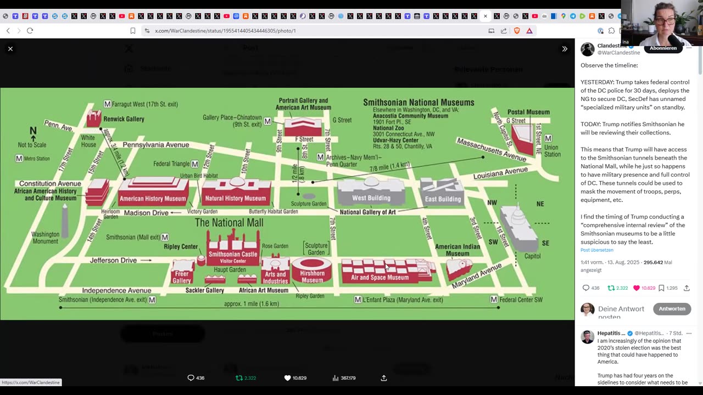703x395 pixels.
Task: Like via the 10.629 heart below photo
Action: [295, 377]
